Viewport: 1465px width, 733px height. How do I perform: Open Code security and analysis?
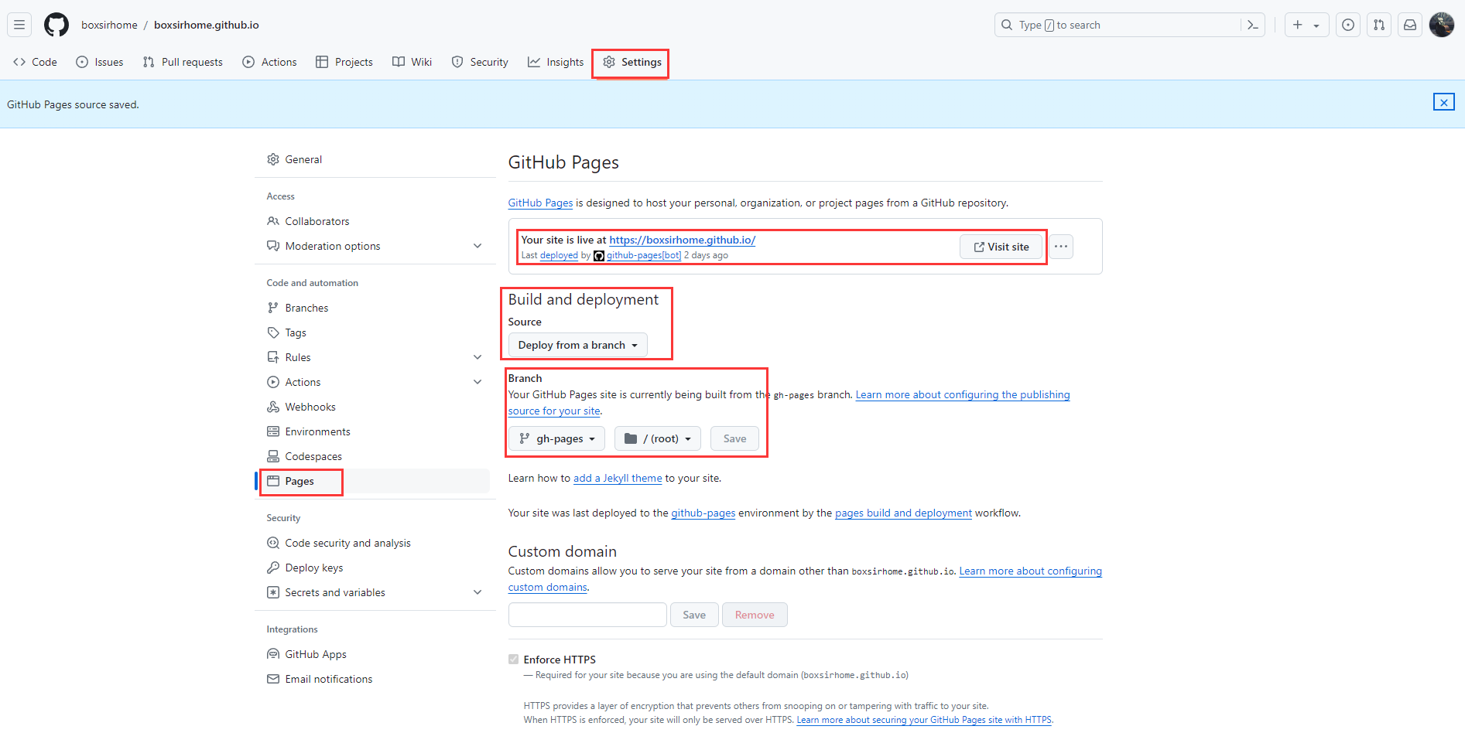(375, 543)
